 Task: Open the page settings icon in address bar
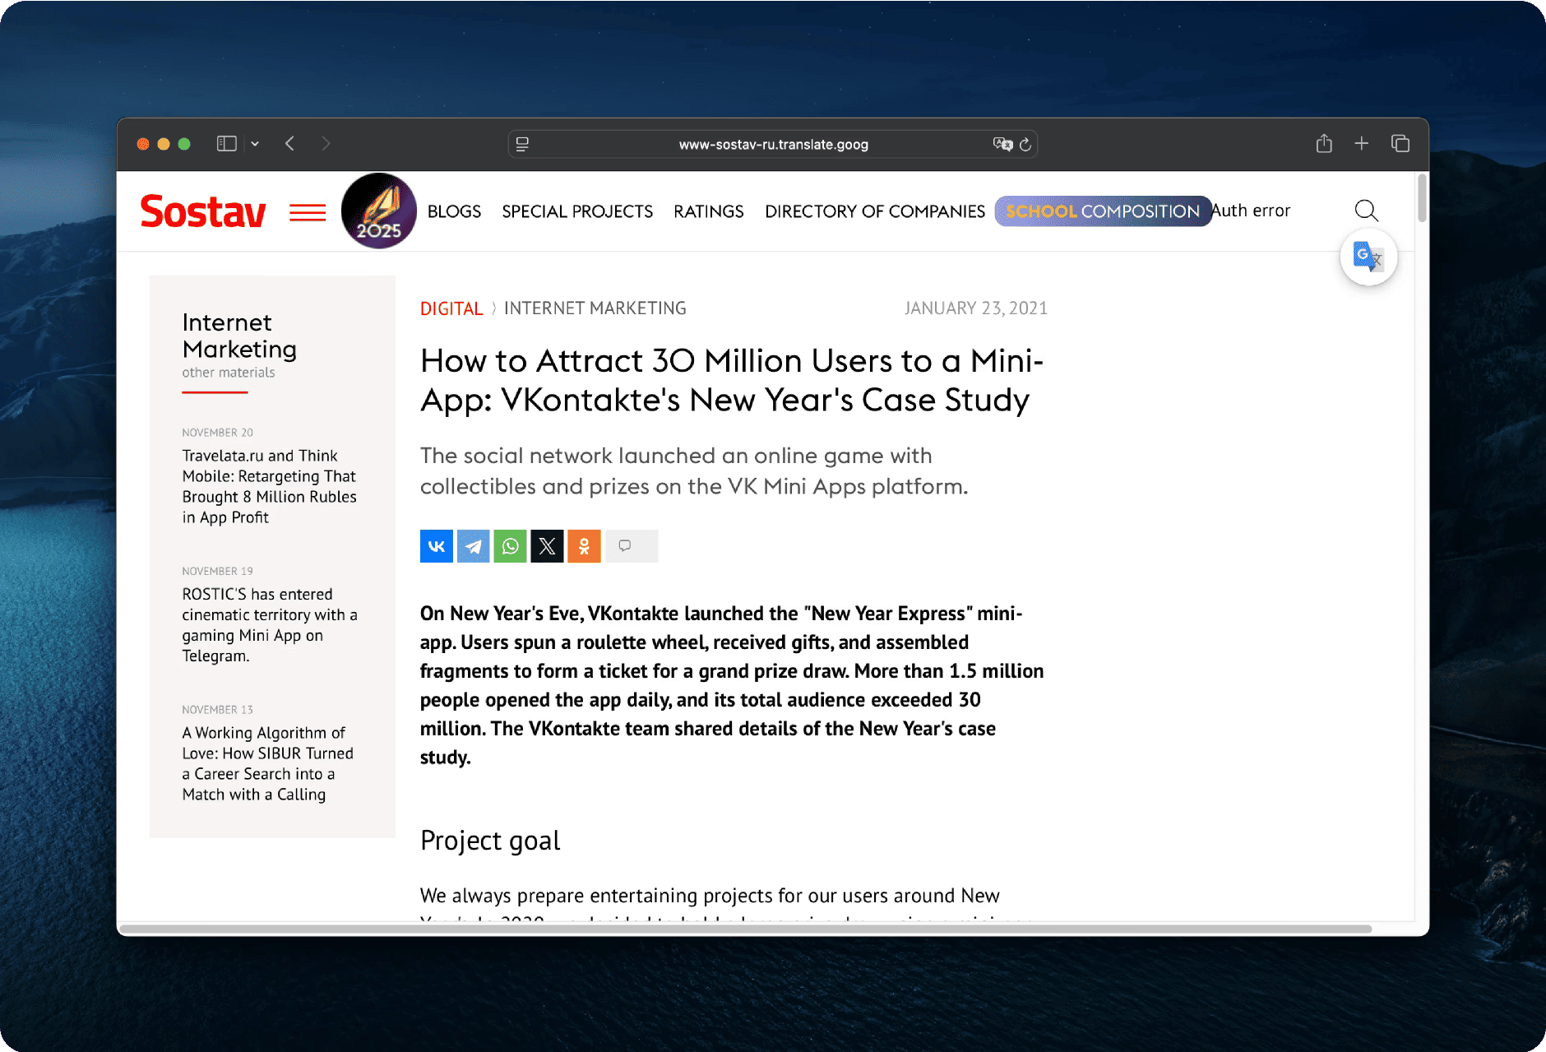(522, 145)
